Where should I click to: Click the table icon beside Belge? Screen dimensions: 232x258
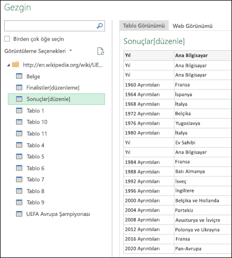19,76
